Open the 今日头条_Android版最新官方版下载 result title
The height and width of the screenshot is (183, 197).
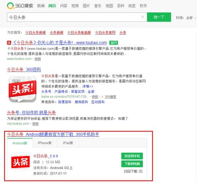53,134
